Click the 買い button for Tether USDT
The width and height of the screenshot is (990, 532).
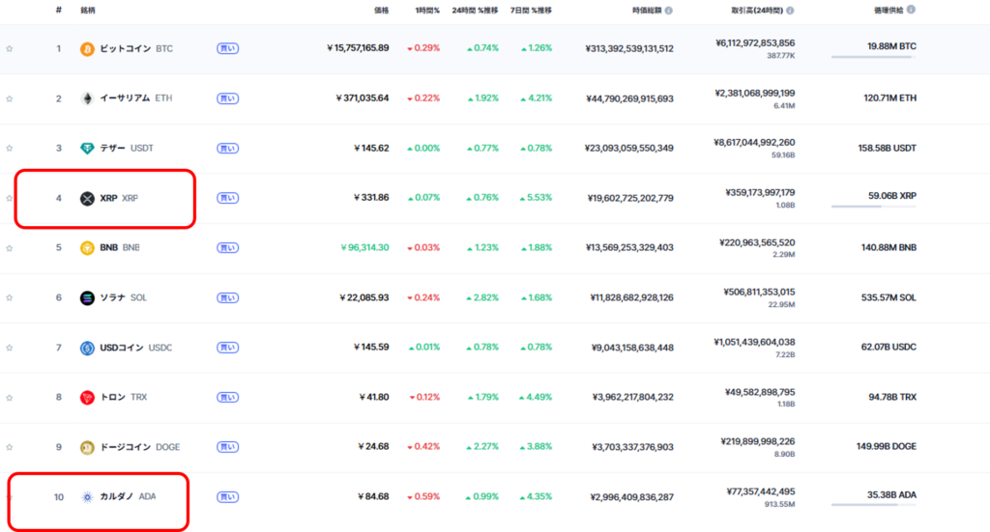pyautogui.click(x=228, y=148)
